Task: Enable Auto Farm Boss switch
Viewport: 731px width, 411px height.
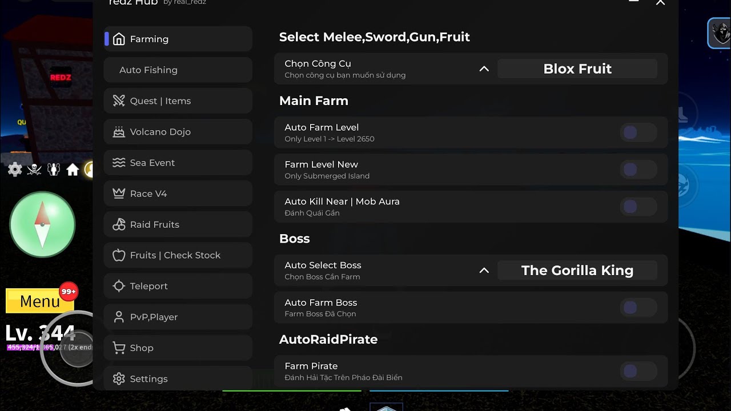Action: tap(638, 308)
